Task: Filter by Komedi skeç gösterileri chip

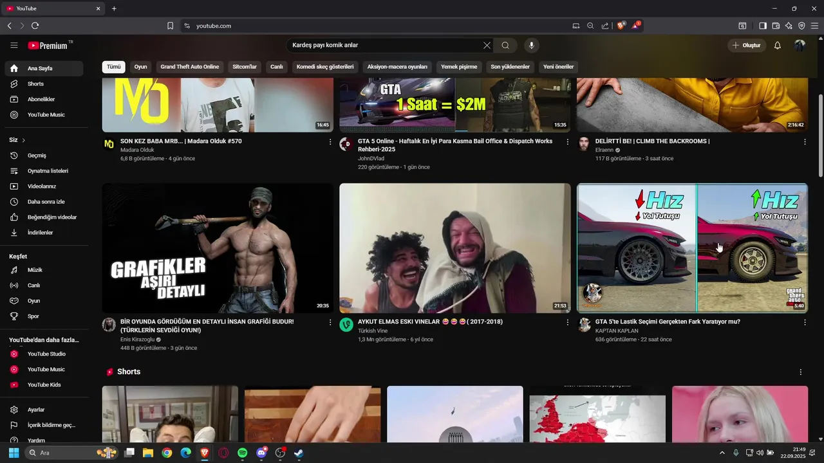Action: pos(325,67)
